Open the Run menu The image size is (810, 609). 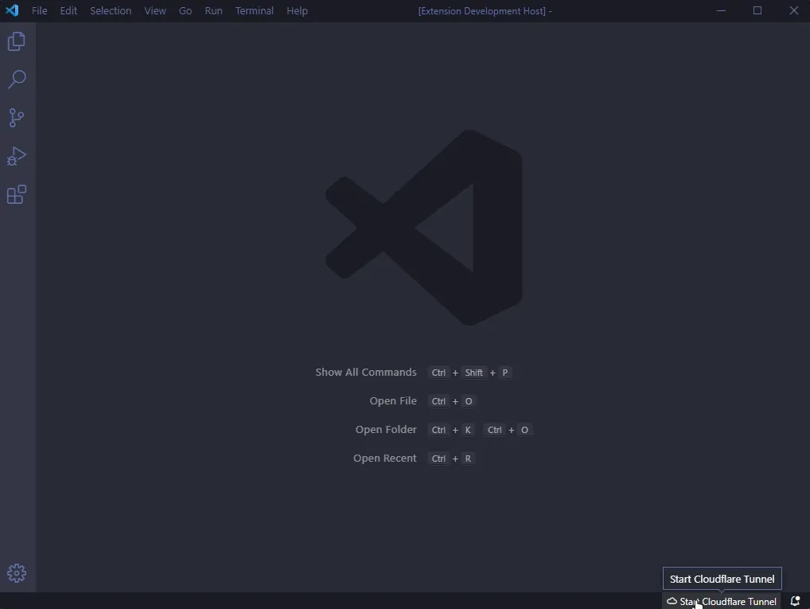[212, 10]
